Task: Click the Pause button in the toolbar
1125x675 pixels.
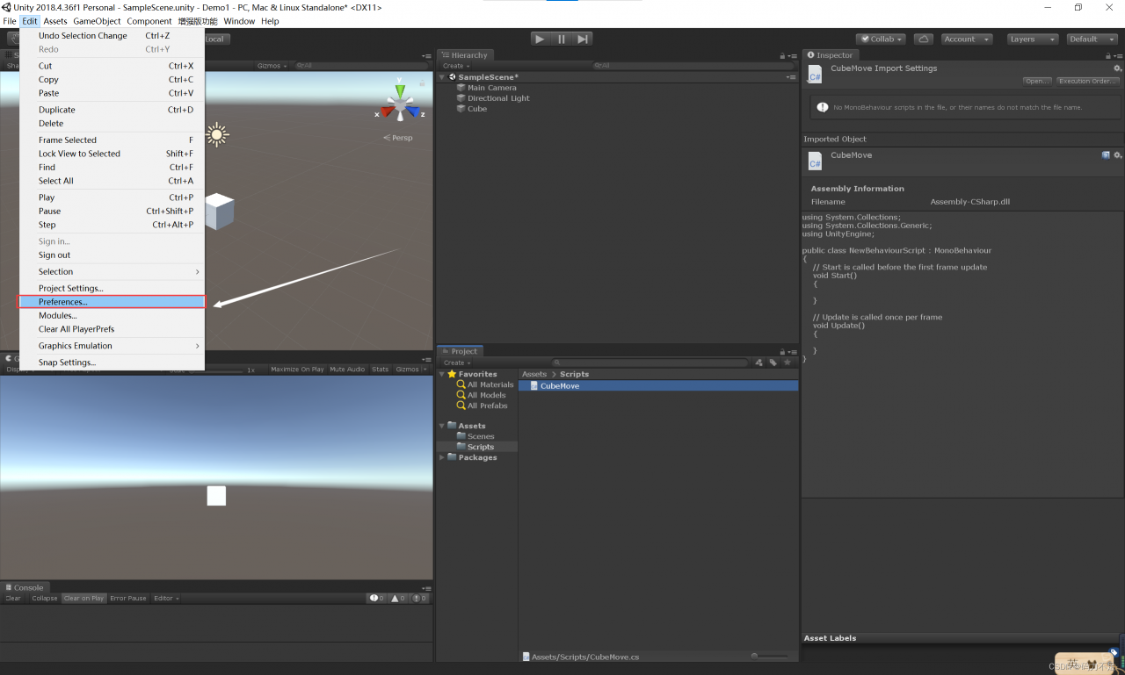Action: [x=562, y=39]
